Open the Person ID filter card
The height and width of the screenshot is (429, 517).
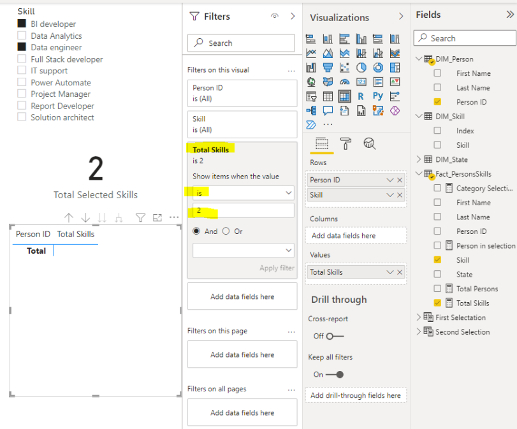(x=242, y=93)
